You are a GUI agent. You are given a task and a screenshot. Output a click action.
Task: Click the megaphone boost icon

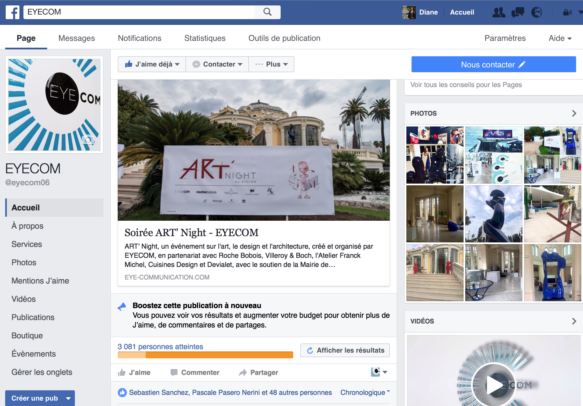pos(122,307)
